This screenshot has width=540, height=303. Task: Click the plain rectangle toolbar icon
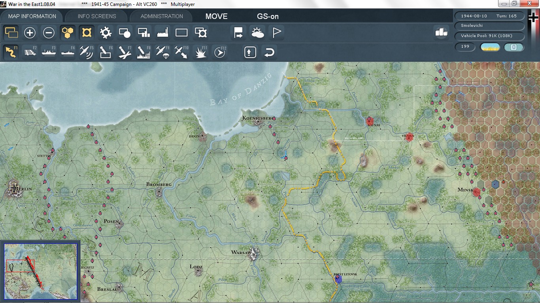pyautogui.click(x=181, y=32)
